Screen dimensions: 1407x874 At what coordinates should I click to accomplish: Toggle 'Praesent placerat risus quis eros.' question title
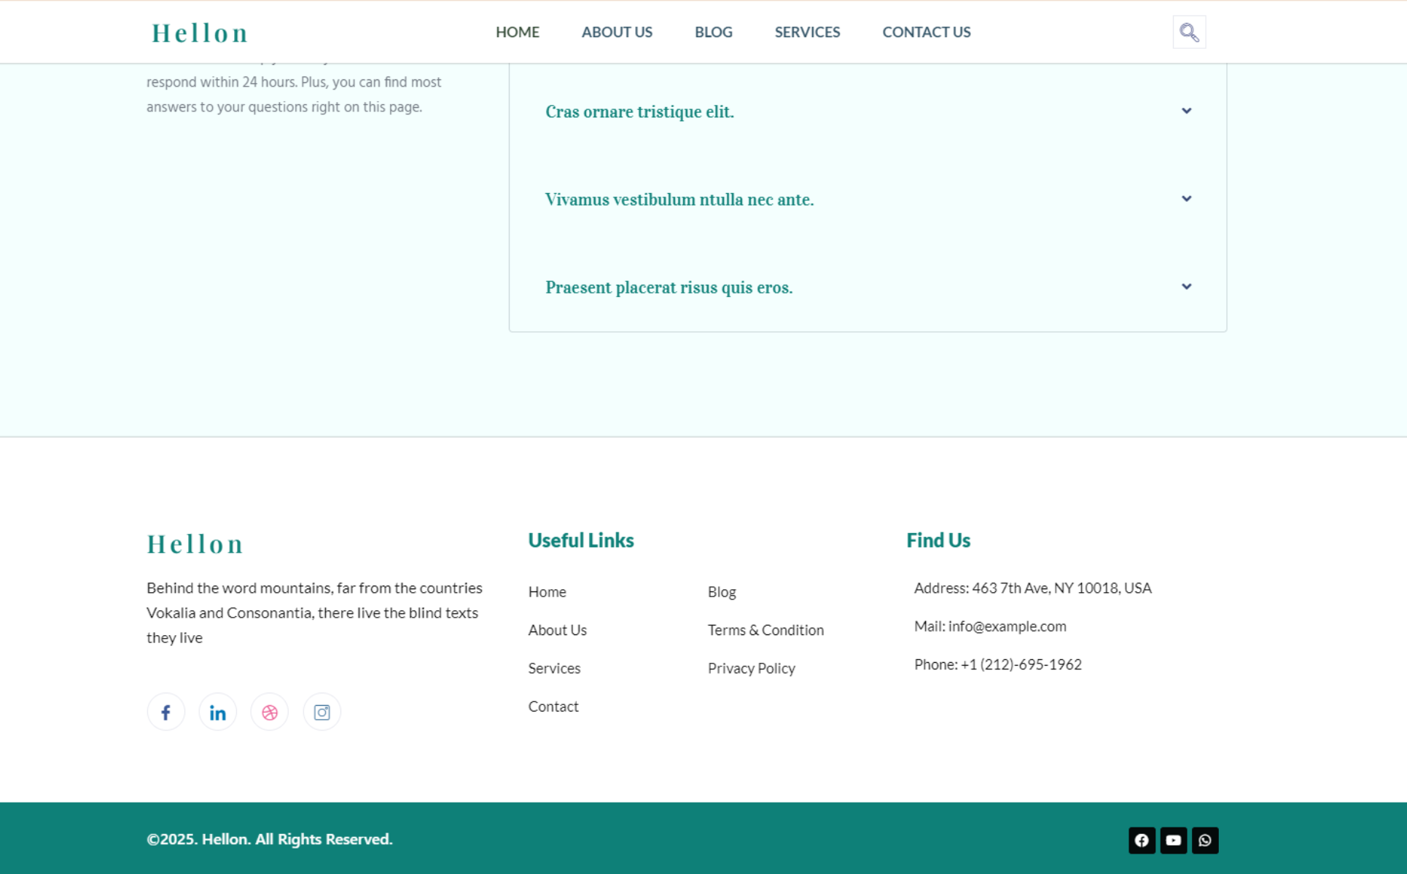tap(669, 288)
